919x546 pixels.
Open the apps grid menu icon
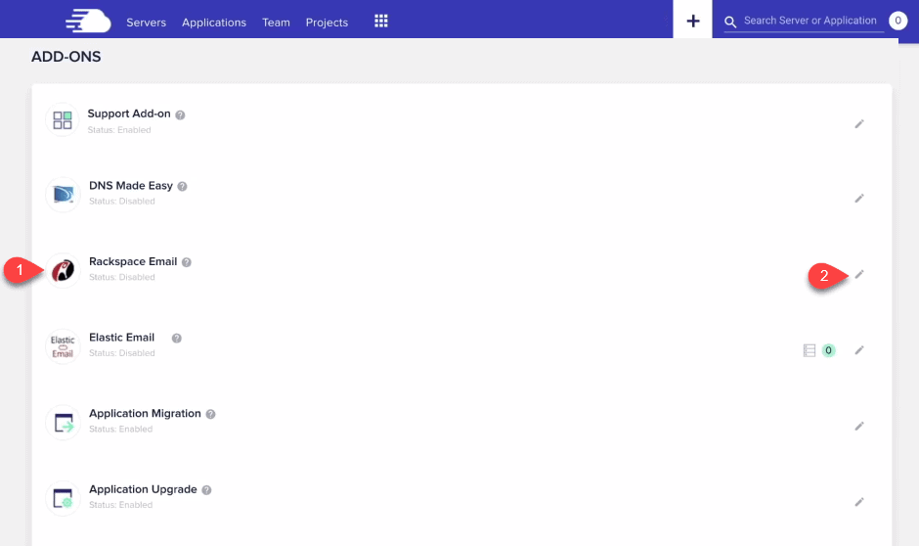(381, 22)
